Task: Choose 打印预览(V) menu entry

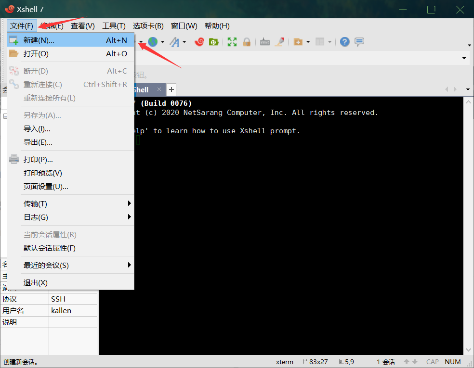Action: (71, 173)
